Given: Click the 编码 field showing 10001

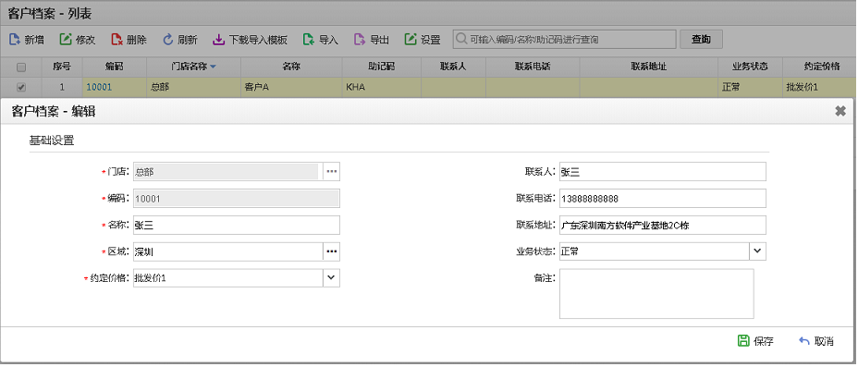Looking at the screenshot, I should coord(237,199).
